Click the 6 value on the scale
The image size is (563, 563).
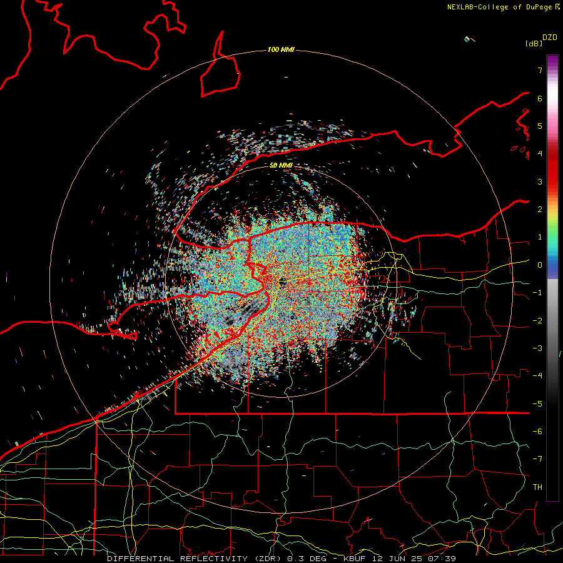[x=540, y=98]
